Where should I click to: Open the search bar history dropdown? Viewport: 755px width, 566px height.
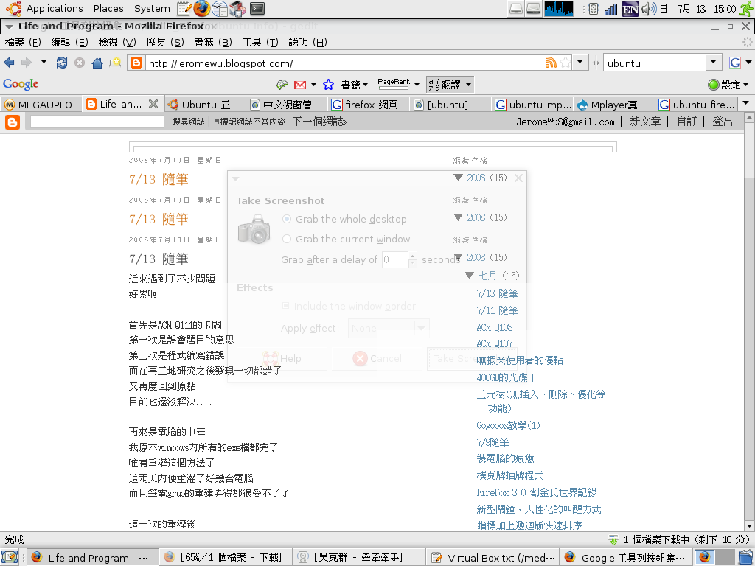point(713,63)
